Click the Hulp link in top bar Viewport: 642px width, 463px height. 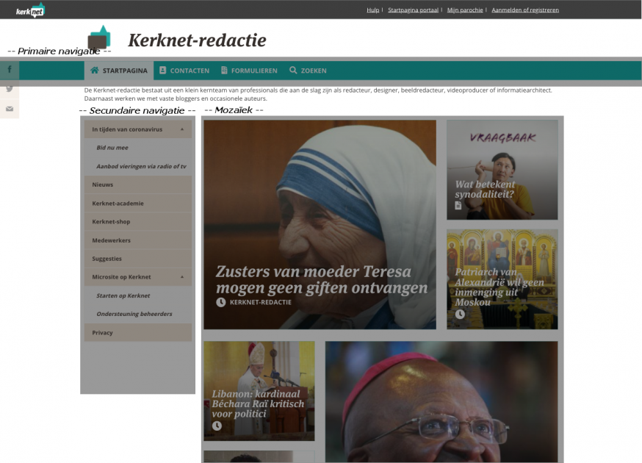click(x=372, y=10)
